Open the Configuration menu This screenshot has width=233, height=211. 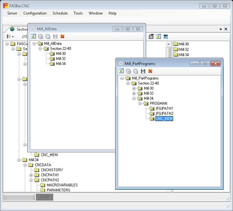35,13
